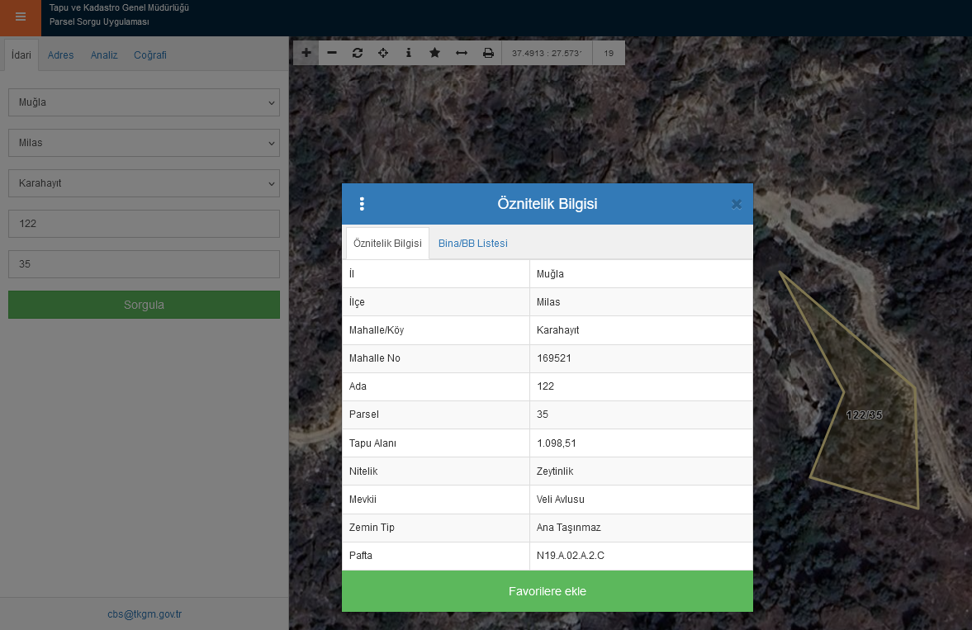The height and width of the screenshot is (630, 972).
Task: Switch to the Bina/BB Listesi tab
Action: (472, 244)
